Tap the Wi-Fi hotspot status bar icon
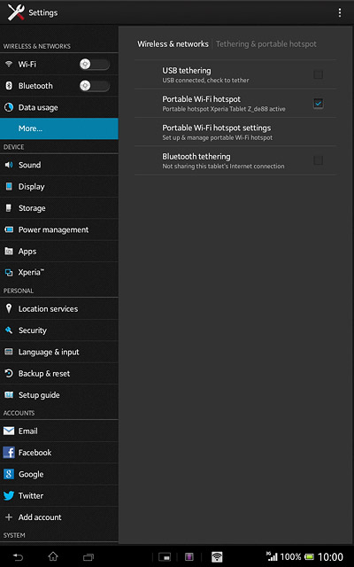 click(x=217, y=557)
